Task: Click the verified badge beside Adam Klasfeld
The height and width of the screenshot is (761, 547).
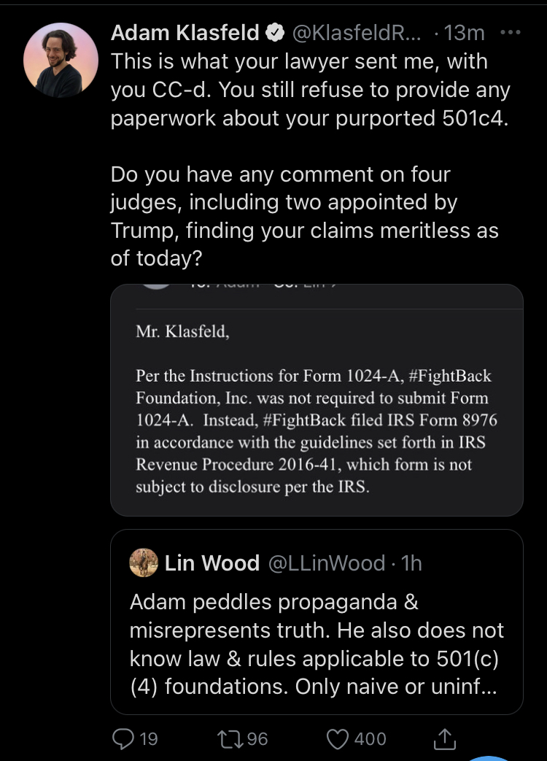Action: (275, 33)
